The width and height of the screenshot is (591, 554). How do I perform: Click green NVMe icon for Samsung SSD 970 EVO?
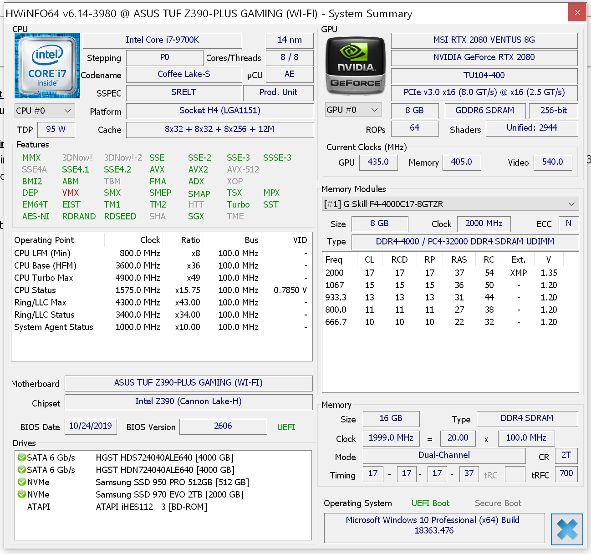(x=21, y=494)
